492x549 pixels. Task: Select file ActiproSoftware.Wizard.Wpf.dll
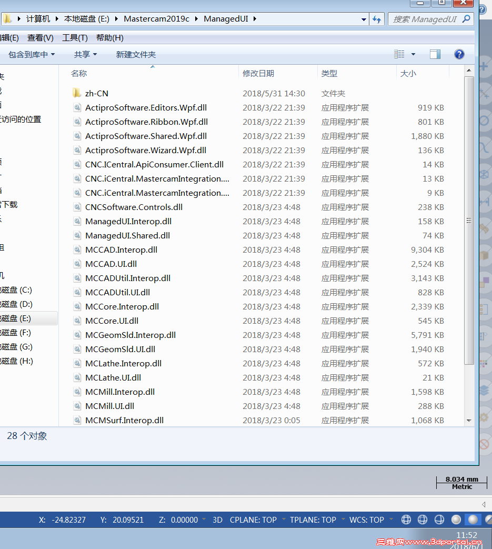[146, 150]
